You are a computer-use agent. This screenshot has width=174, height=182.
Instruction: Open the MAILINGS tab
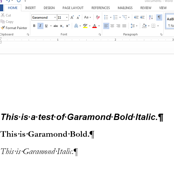[x=125, y=8]
